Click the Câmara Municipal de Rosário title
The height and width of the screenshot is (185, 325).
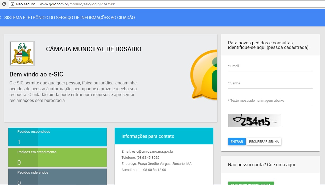click(x=93, y=49)
